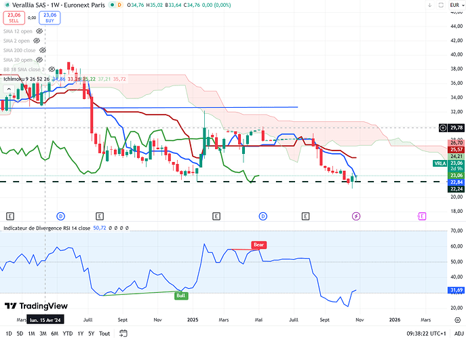Toggle the SMA 30 open eye icon
Screen dimensions: 466x339
41,60
